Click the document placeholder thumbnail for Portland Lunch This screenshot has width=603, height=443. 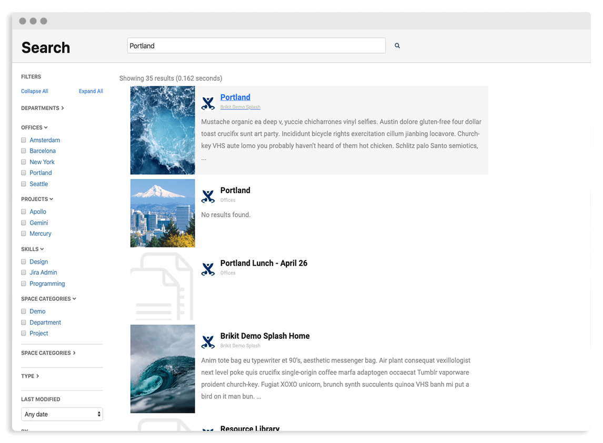pos(163,286)
